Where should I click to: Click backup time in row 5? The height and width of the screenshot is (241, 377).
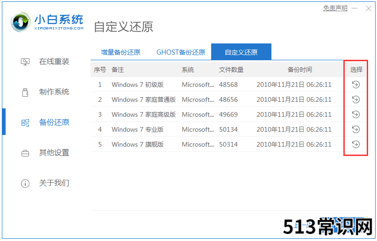pos(294,144)
